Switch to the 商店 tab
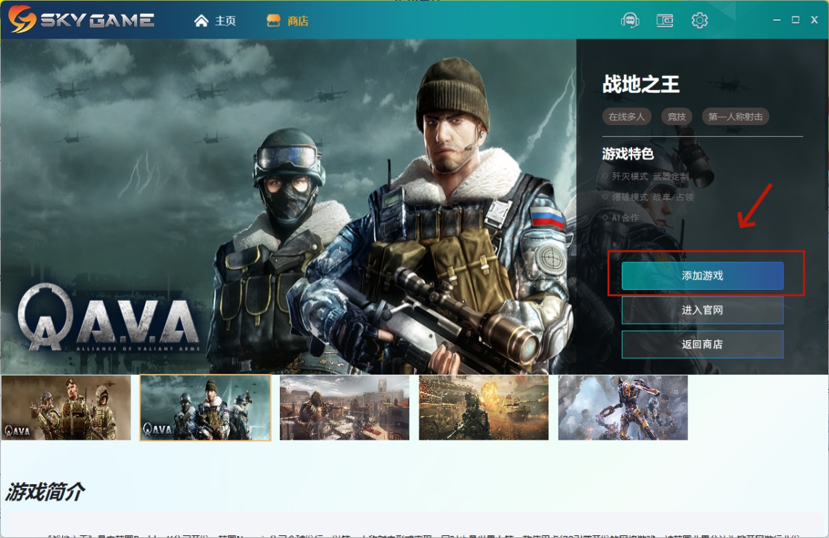The image size is (829, 538). tap(298, 21)
